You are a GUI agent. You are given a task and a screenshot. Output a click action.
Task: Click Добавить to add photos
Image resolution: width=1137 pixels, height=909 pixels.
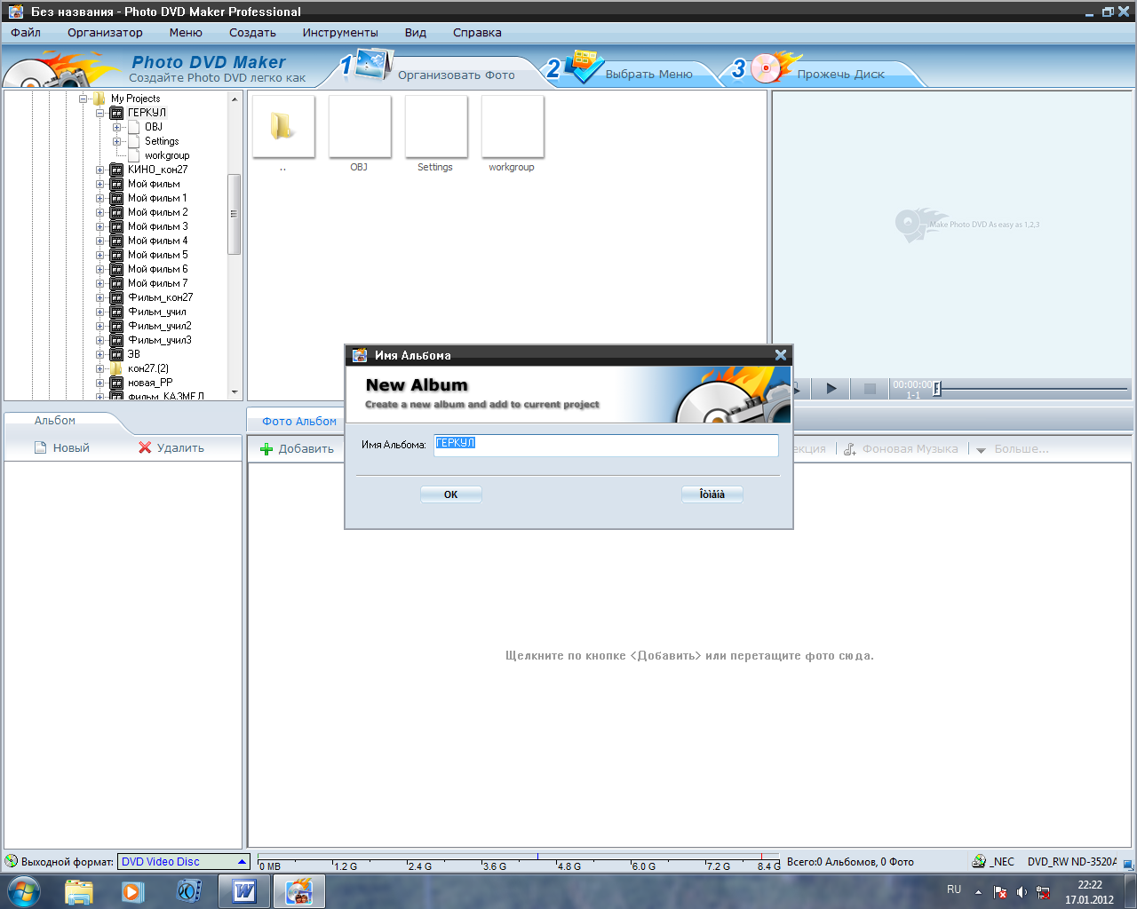[297, 449]
